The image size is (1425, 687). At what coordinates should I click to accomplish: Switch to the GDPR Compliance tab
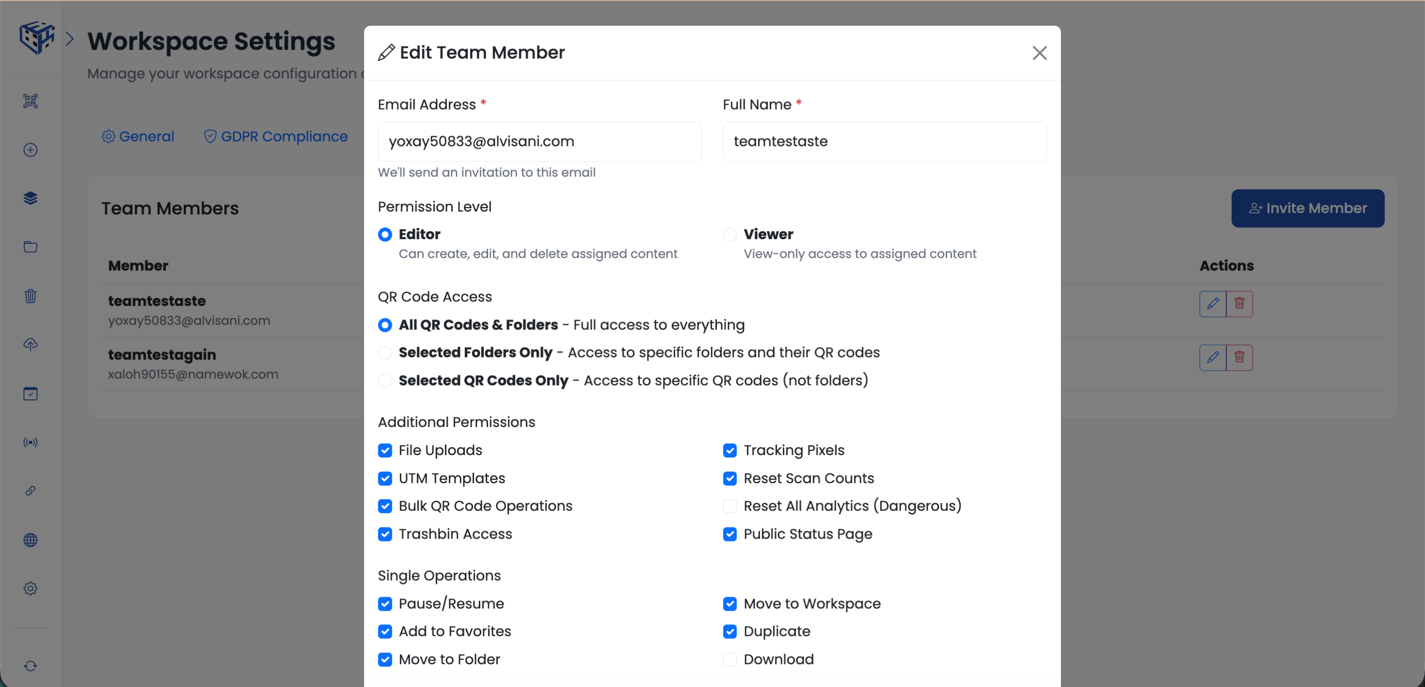(x=275, y=136)
